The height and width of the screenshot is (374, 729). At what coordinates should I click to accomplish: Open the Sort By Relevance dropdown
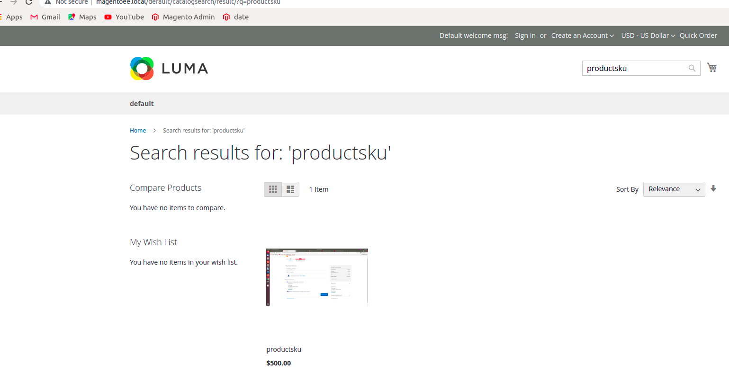pos(674,189)
